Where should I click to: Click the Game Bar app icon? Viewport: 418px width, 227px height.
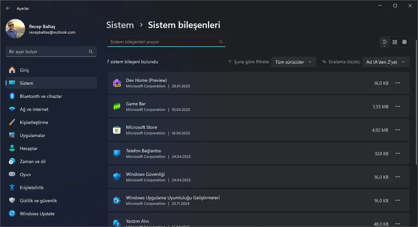tap(117, 106)
